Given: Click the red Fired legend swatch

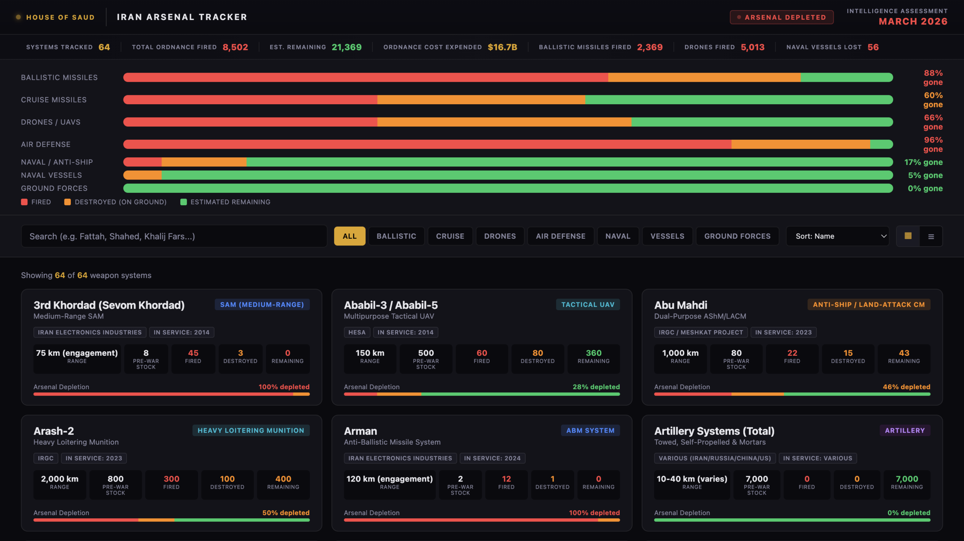Looking at the screenshot, I should (x=24, y=202).
